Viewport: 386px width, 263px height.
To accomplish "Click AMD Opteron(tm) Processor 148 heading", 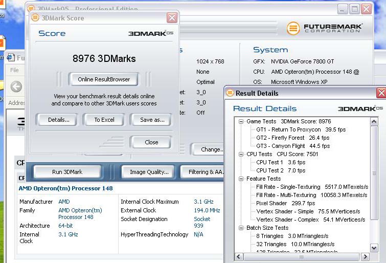I will pyautogui.click(x=66, y=188).
